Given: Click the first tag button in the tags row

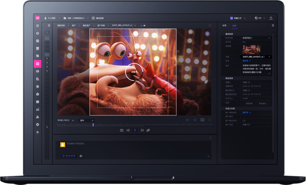Looking at the screenshot, I should [x=249, y=103].
